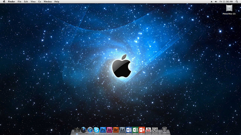Launch iTunes from the Dock

coord(90,130)
